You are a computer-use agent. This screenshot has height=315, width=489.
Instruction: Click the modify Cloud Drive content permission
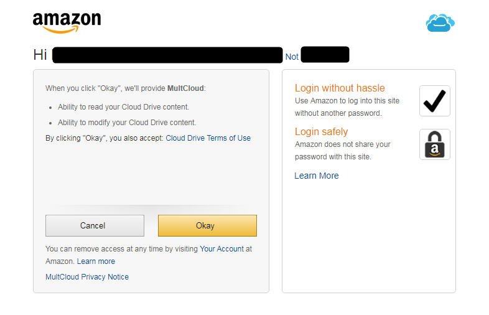tap(127, 123)
